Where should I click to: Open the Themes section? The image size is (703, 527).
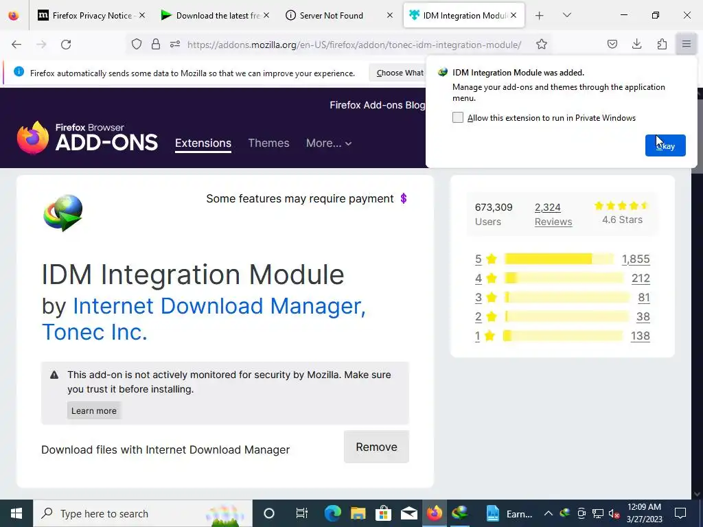click(268, 143)
